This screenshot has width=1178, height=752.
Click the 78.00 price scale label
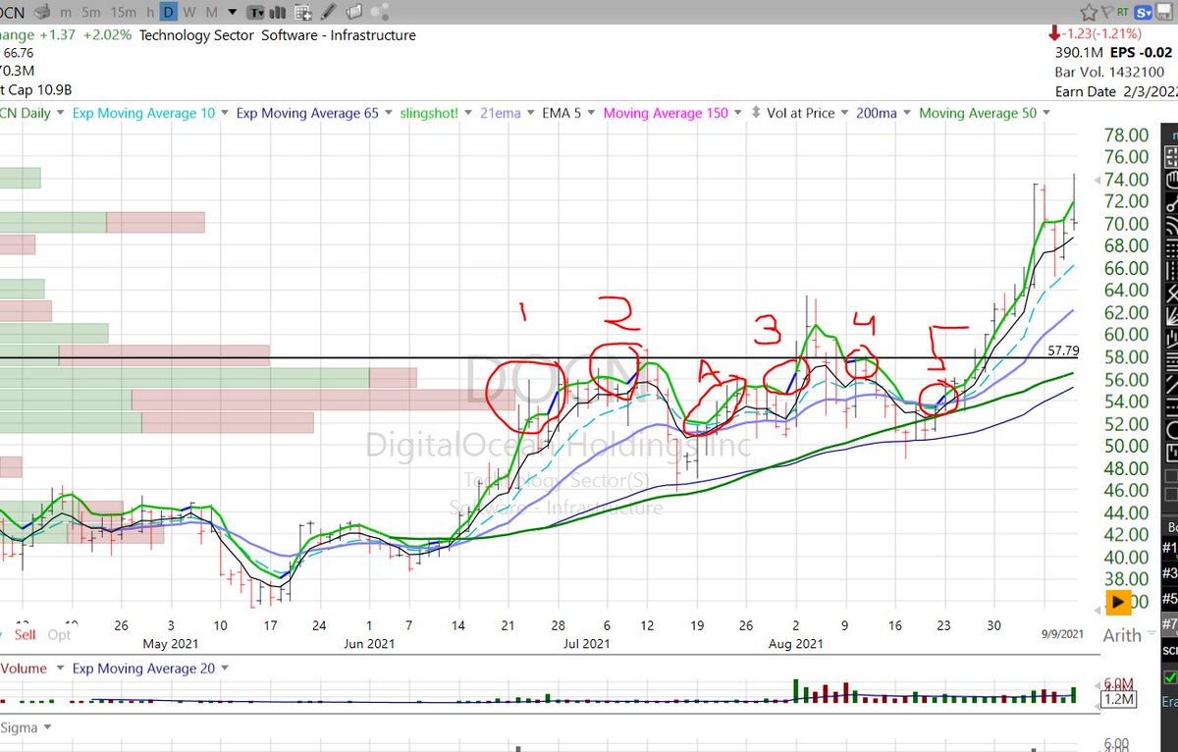[1126, 134]
